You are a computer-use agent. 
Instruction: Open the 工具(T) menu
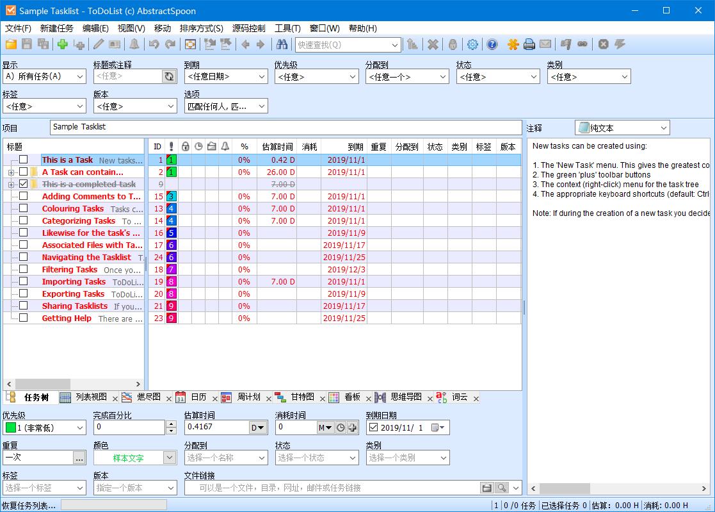pos(287,28)
